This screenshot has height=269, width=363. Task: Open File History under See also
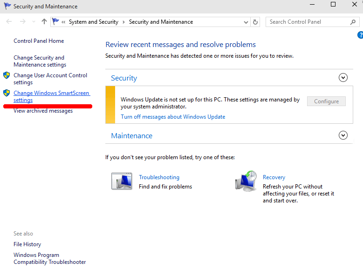point(27,244)
